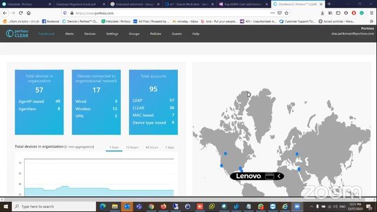Open the Firefox account icon
This screenshot has height=212, width=377.
point(346,13)
